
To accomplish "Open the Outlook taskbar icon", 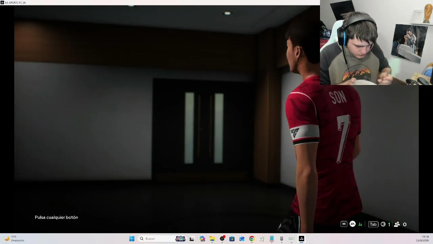I will tap(242, 239).
